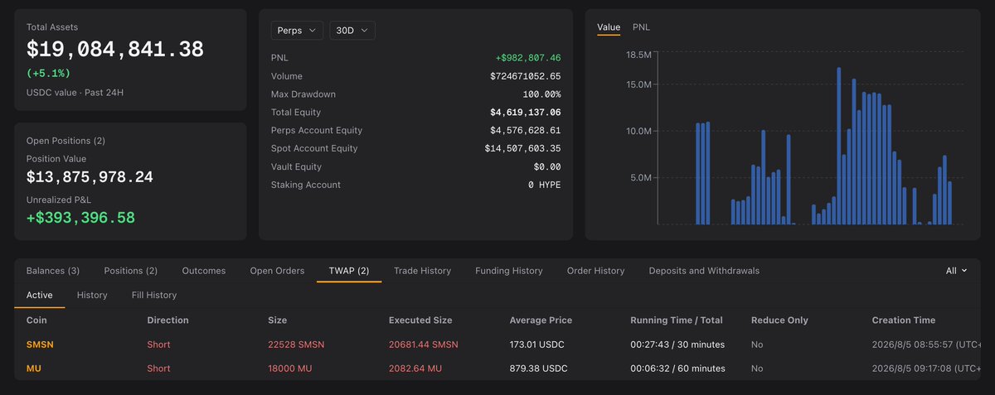The width and height of the screenshot is (995, 395).
Task: Open Trade History tab
Action: pyautogui.click(x=422, y=271)
